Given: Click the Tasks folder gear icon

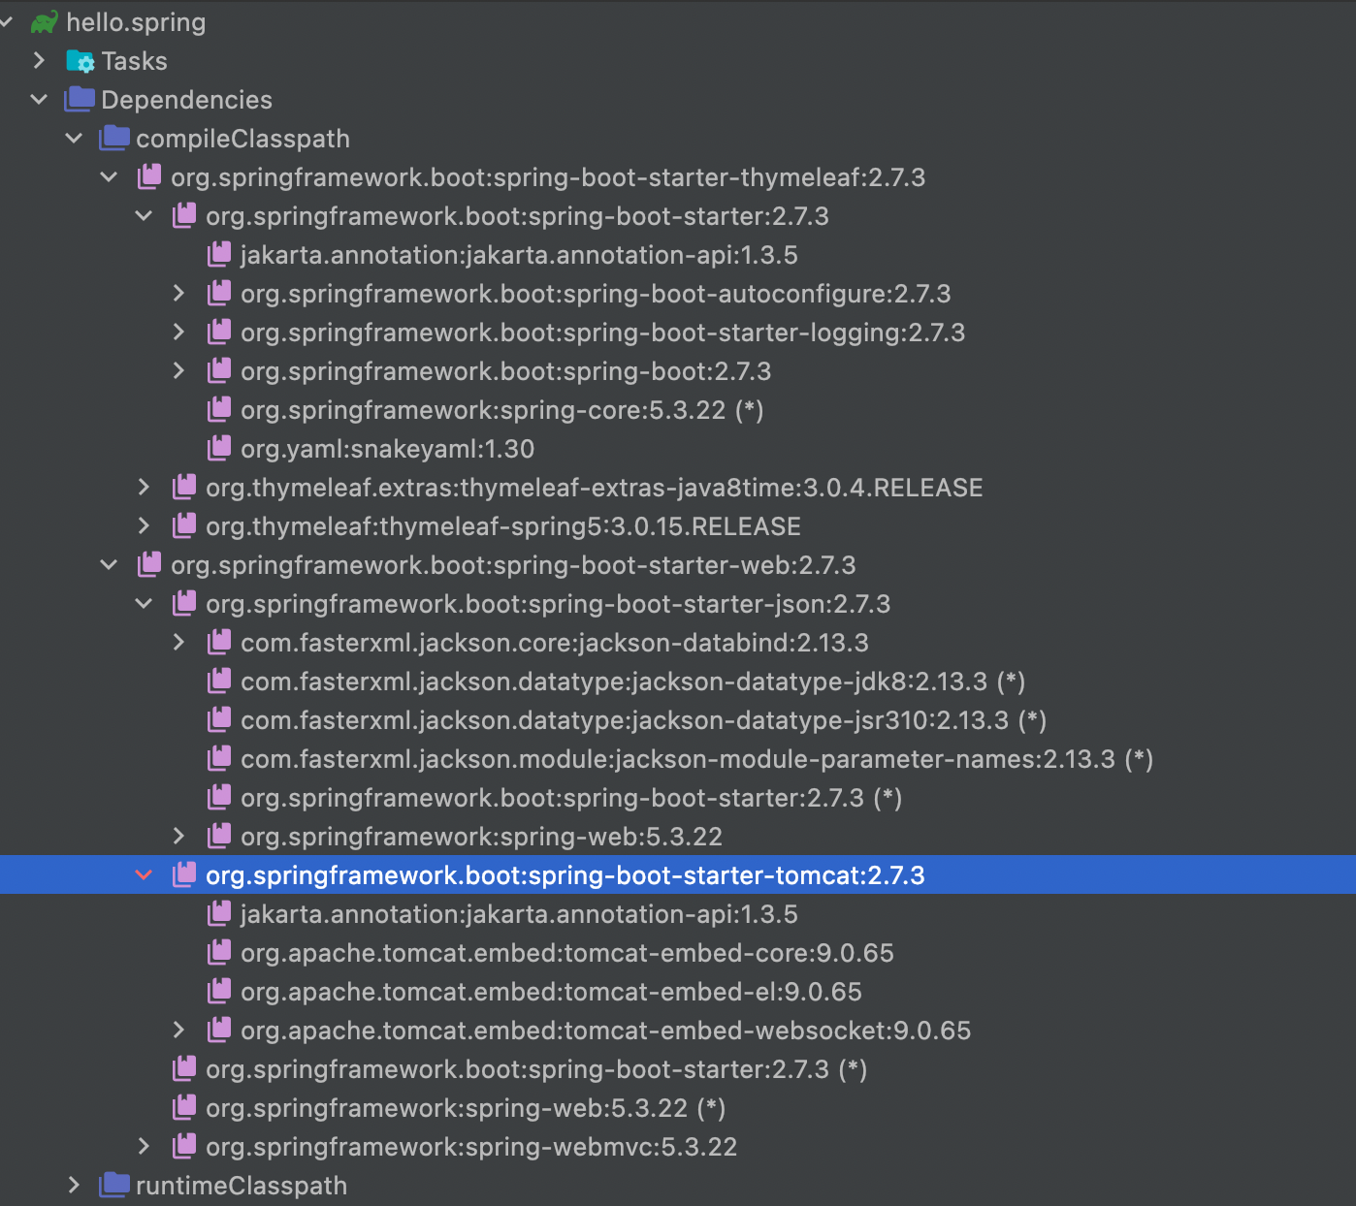Looking at the screenshot, I should tap(81, 61).
